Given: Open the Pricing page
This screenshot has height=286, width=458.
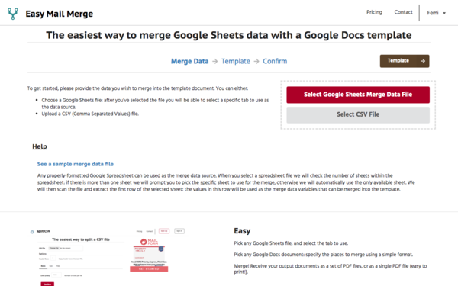Looking at the screenshot, I should (x=374, y=12).
